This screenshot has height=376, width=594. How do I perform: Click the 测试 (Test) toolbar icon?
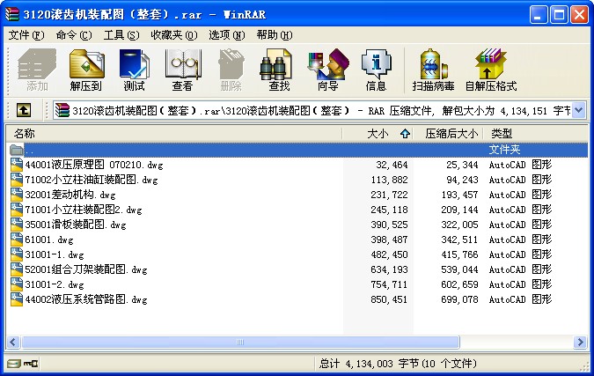134,70
